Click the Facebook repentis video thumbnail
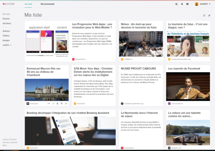The image size is (215, 151). (188, 87)
